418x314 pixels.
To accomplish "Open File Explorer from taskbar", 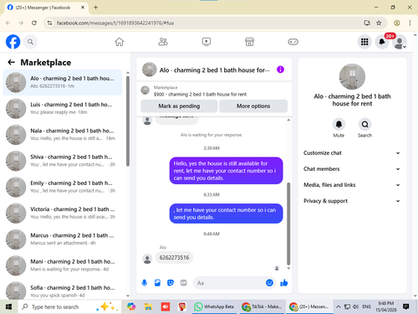I will [x=148, y=307].
